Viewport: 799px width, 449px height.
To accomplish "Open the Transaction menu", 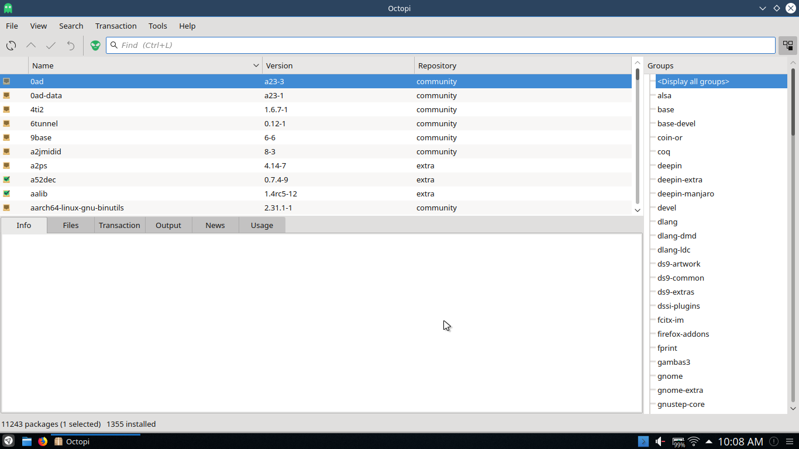I will pos(116,26).
